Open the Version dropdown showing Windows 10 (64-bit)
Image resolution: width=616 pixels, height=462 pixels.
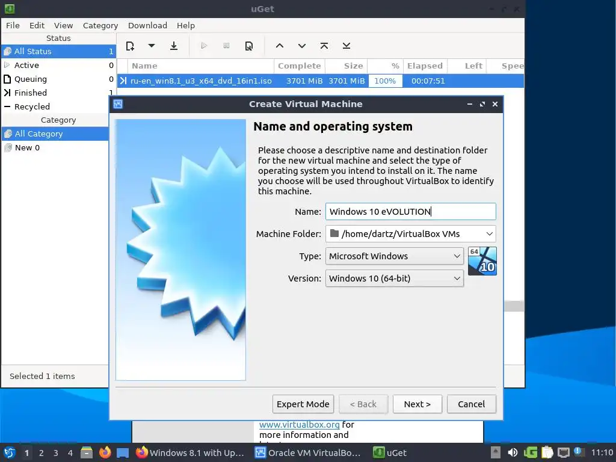coord(395,278)
